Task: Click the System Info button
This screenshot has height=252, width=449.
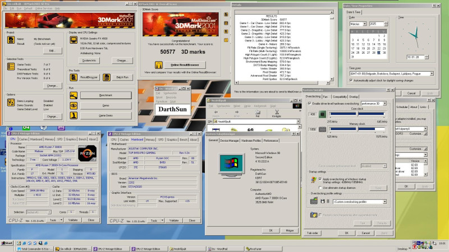Action: [x=89, y=60]
